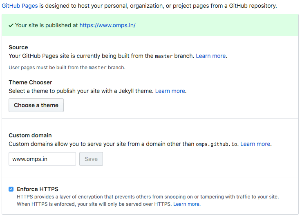Click the Source heading
302x216 pixels.
click(x=18, y=47)
